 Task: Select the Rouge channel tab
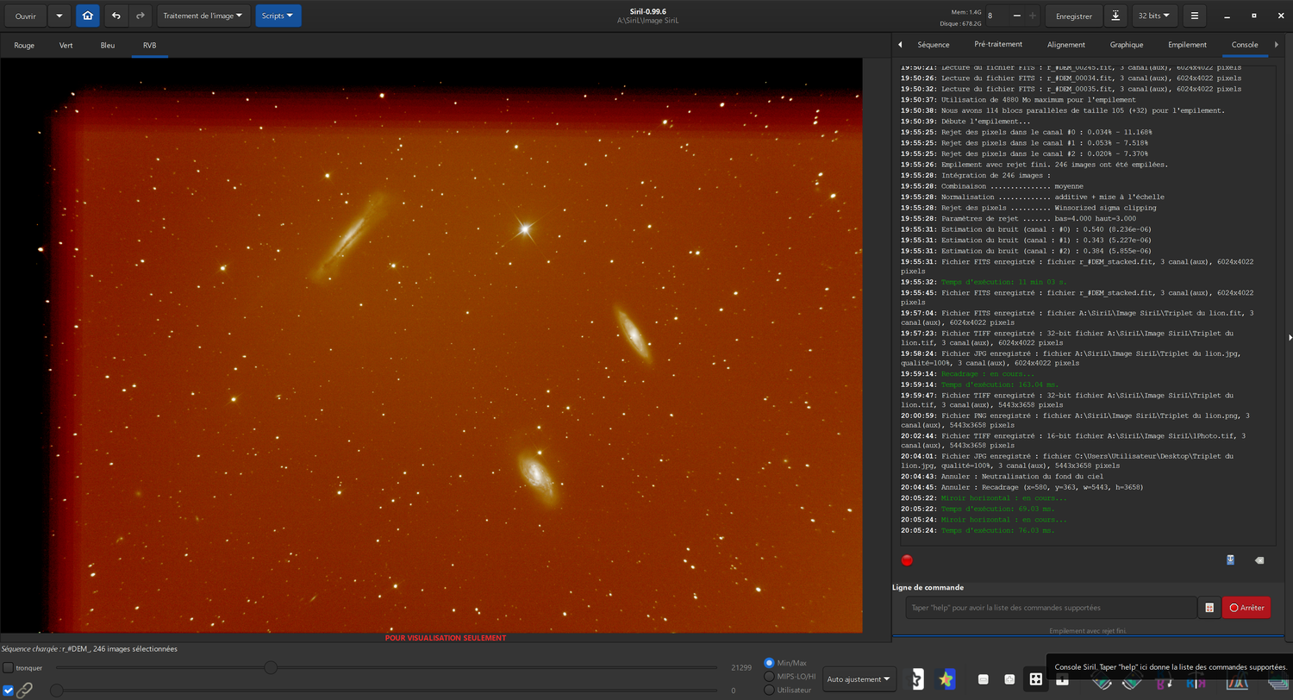point(24,46)
